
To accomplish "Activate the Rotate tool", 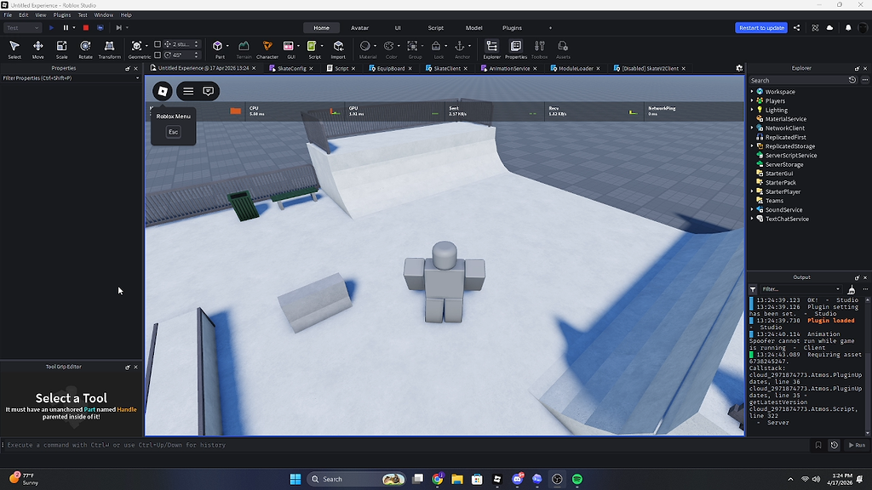I will tap(85, 48).
